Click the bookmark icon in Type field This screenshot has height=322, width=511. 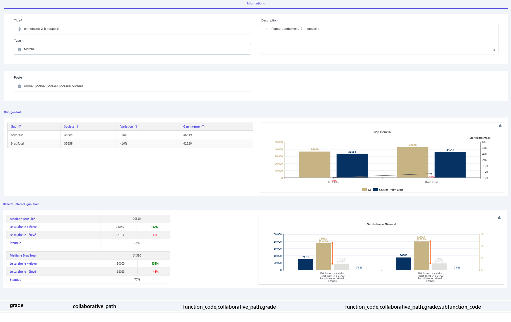click(x=20, y=49)
